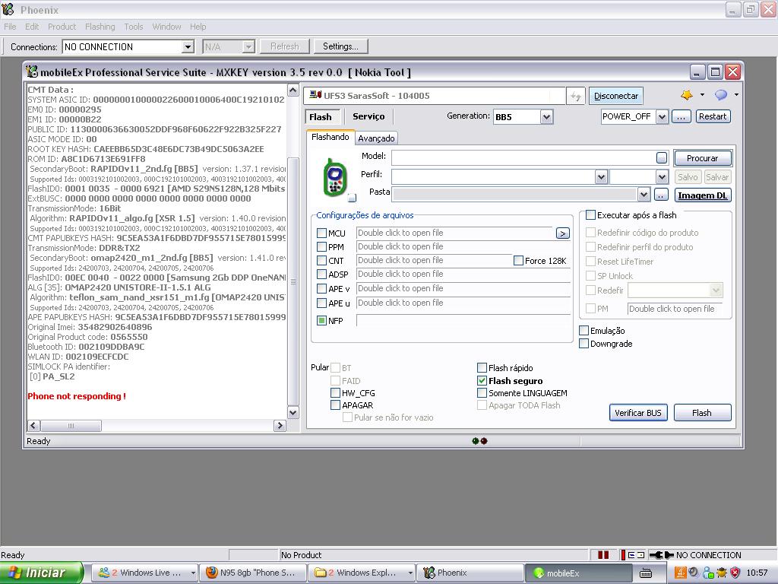Open Phoenix Settings button
This screenshot has height=584, width=778.
click(x=340, y=46)
